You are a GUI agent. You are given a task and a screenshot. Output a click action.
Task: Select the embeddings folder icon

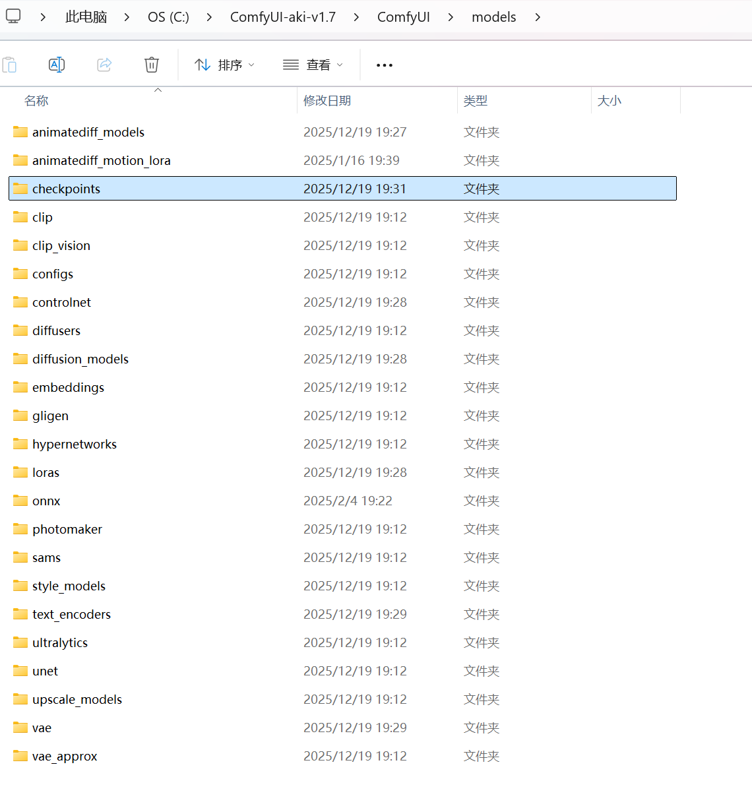coord(20,387)
